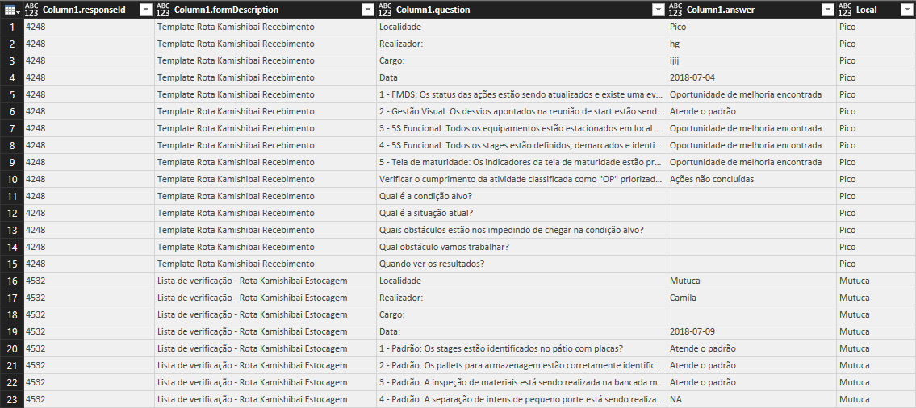Click the date cell '2018-07-09'
Viewport: 916px width, 408px height.
(x=751, y=331)
